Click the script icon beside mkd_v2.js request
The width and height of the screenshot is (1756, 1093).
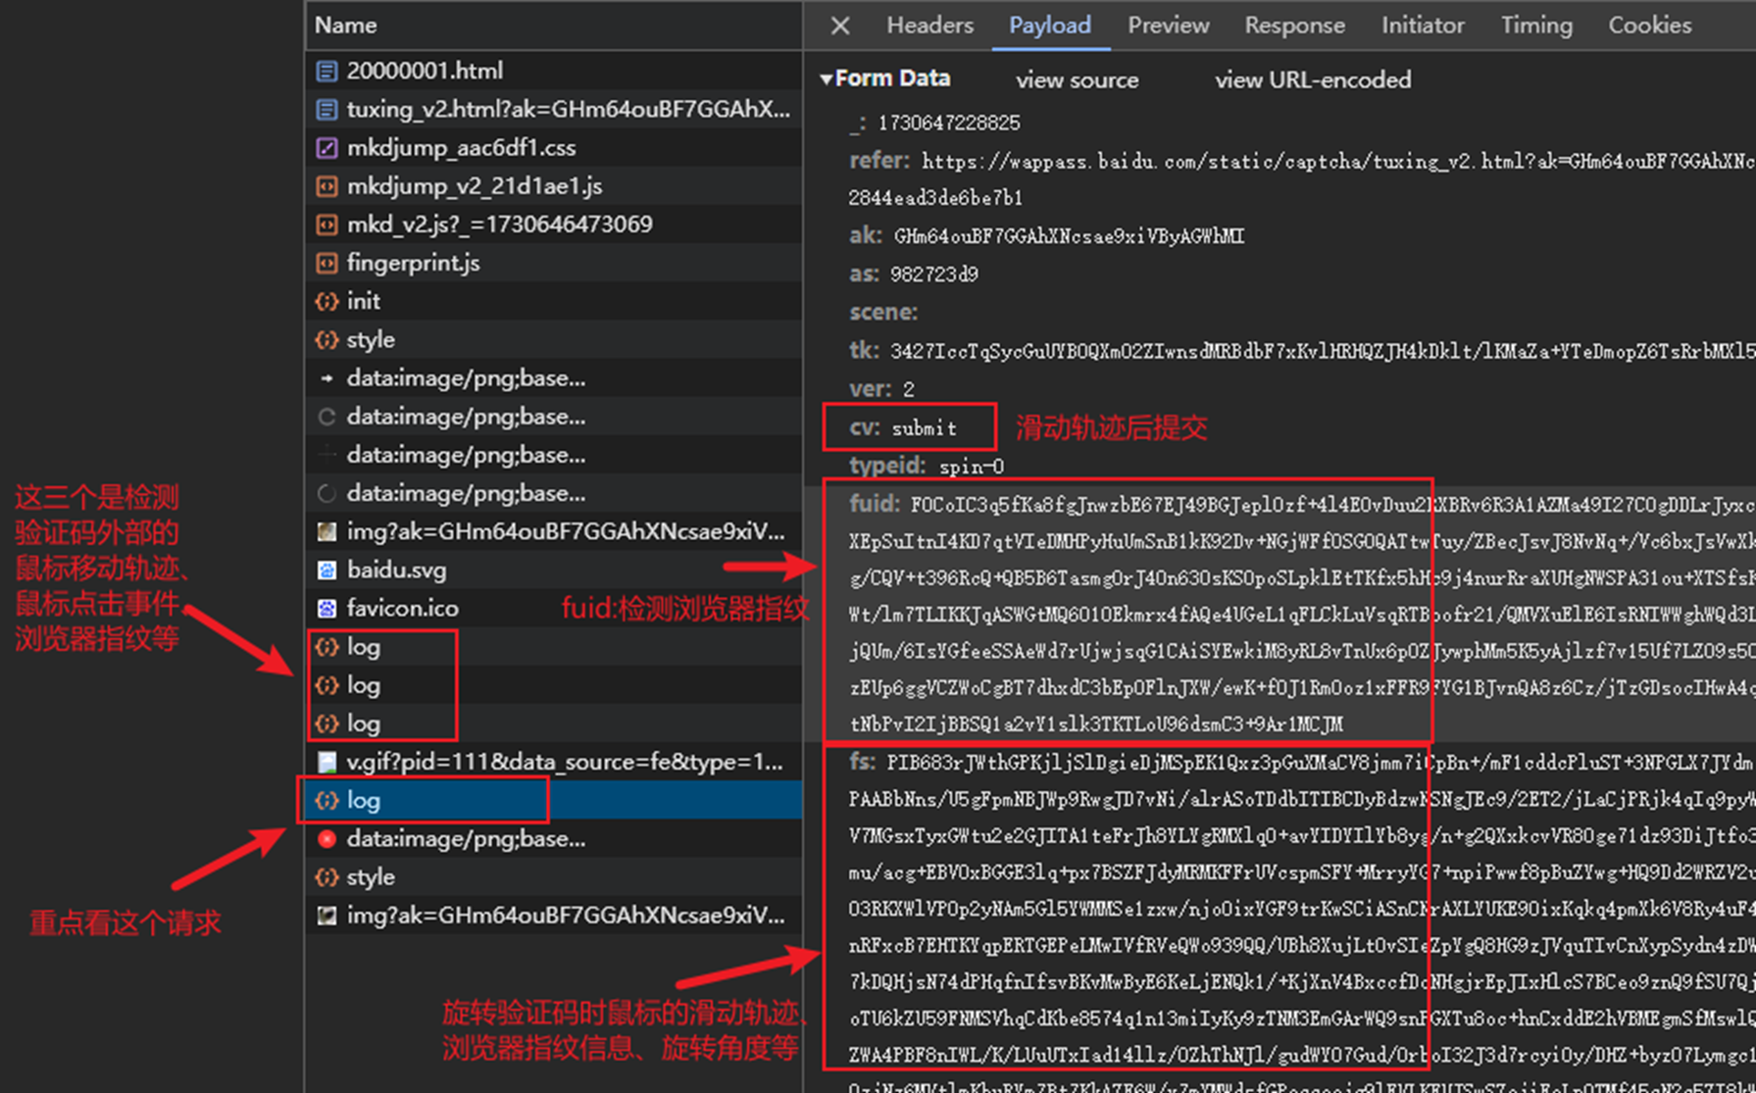click(326, 224)
